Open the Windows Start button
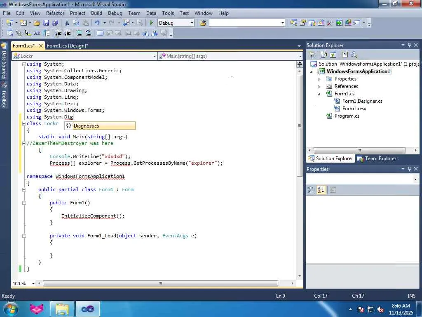The height and width of the screenshot is (317, 422). tap(10, 309)
